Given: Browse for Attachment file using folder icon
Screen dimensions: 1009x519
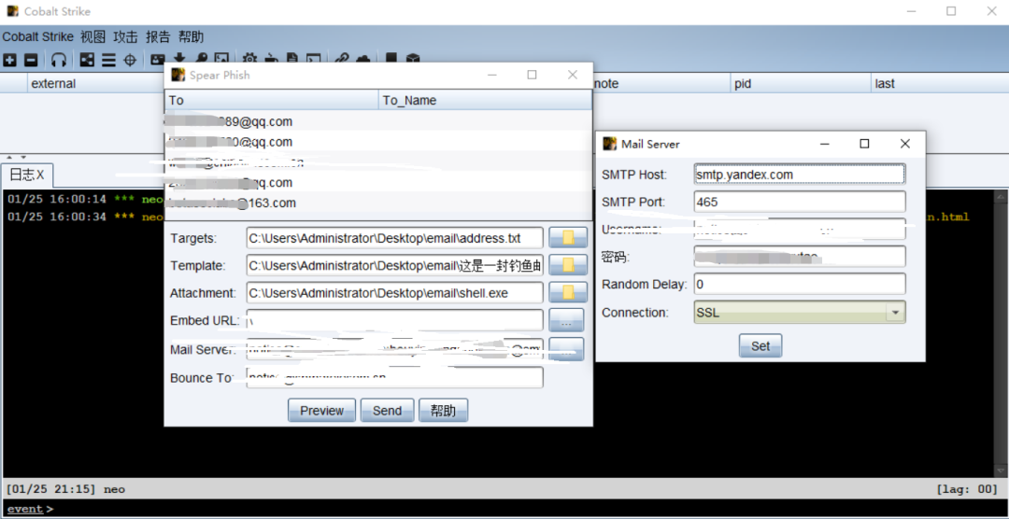Looking at the screenshot, I should tap(568, 292).
